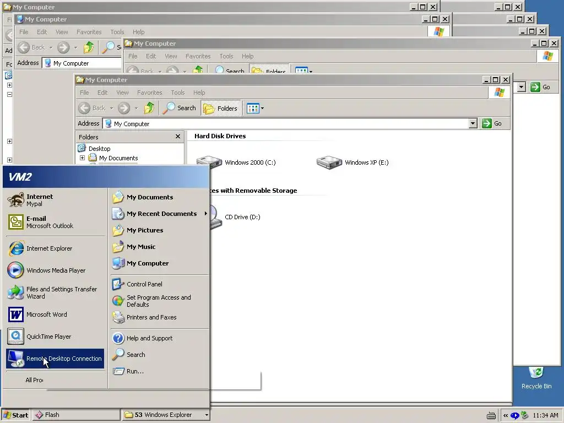
Task: Open Windows XP (E:) drive
Action: click(x=352, y=162)
